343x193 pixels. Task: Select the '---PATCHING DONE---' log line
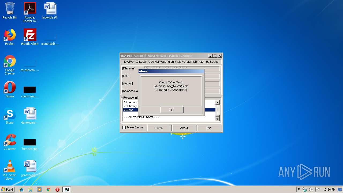pyautogui.click(x=141, y=117)
